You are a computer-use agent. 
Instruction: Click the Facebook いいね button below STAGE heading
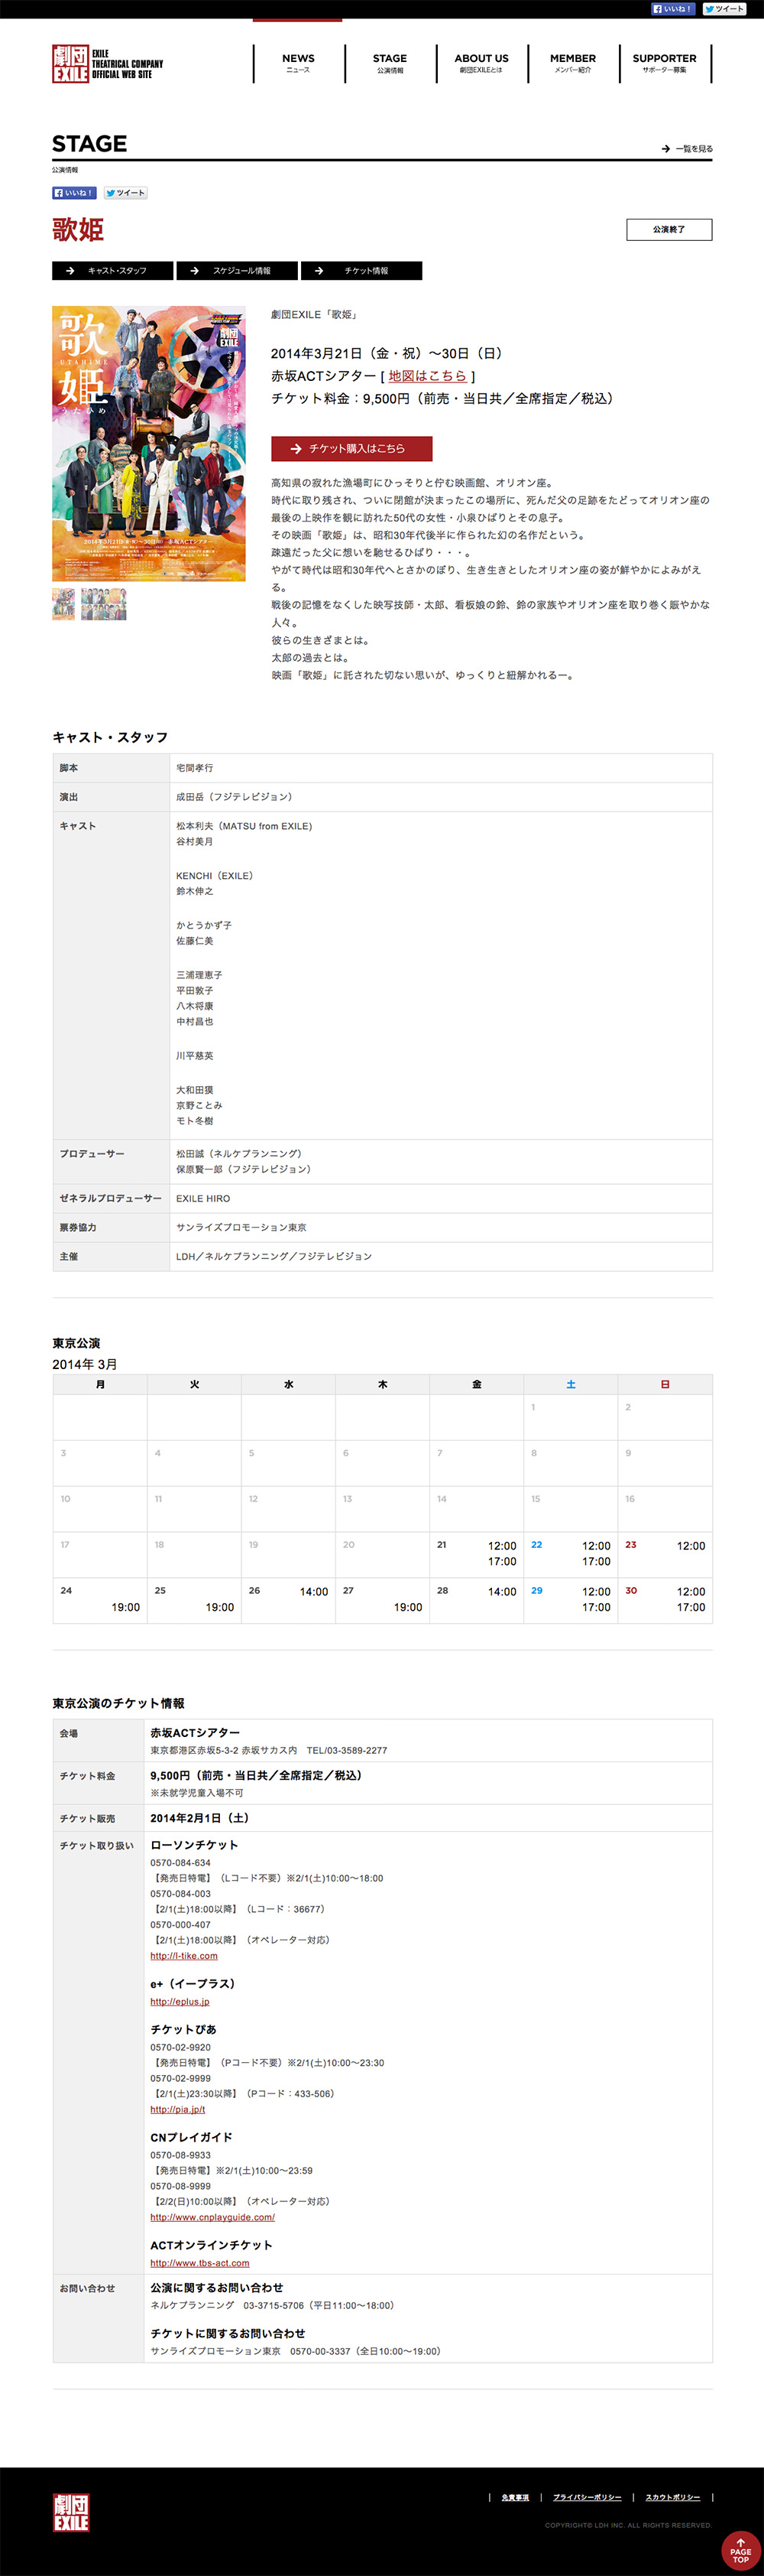(74, 193)
